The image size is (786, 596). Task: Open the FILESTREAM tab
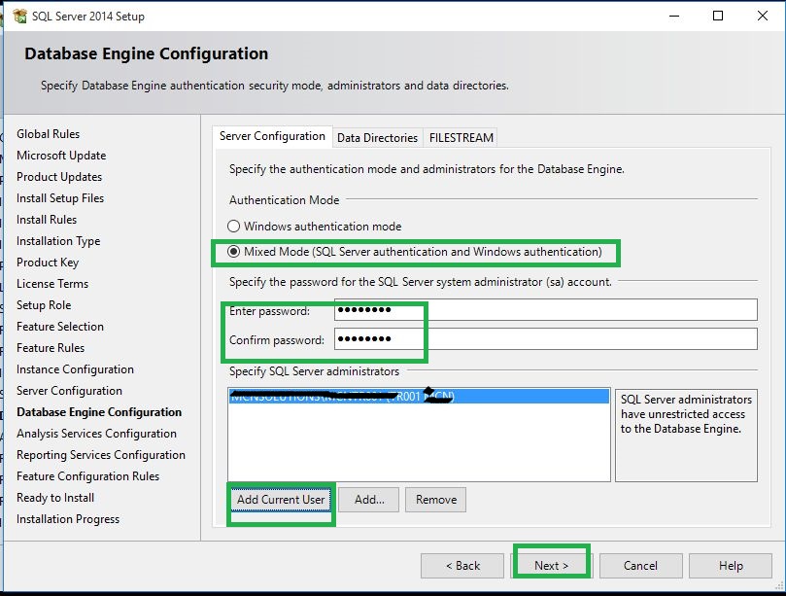click(x=461, y=138)
